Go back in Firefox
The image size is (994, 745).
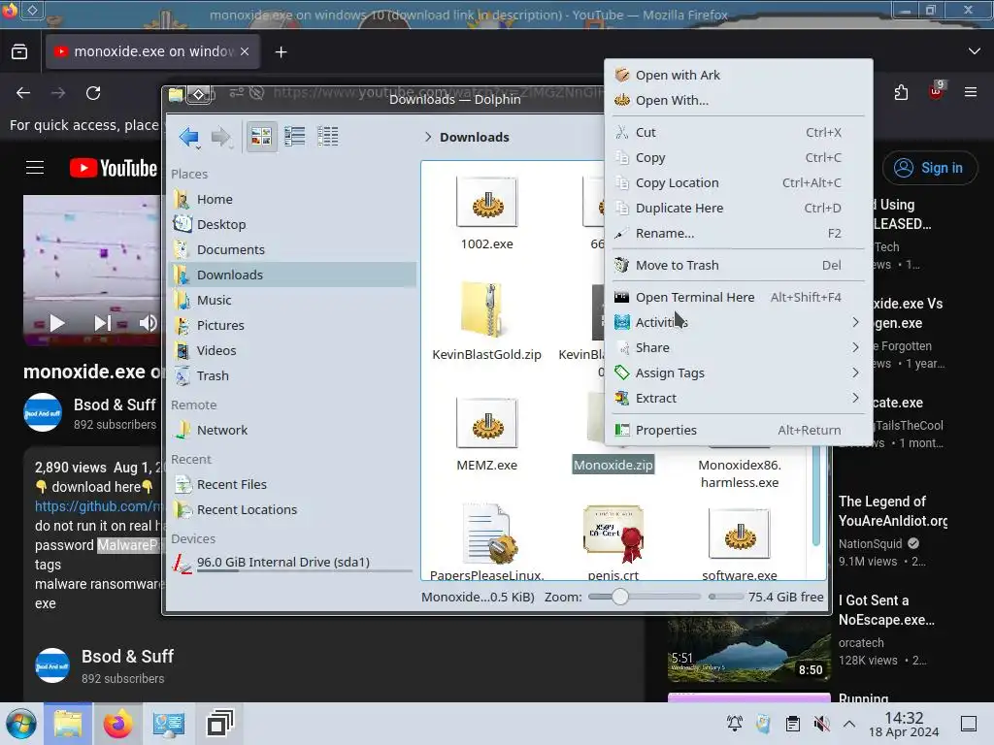tap(23, 93)
